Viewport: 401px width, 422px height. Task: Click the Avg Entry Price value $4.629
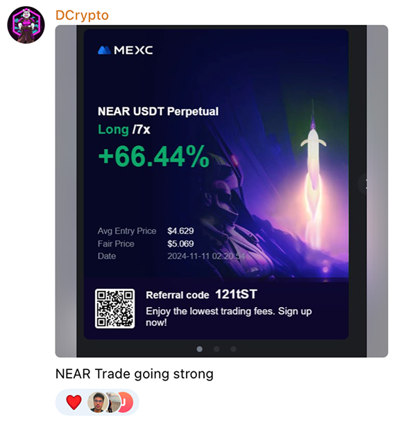click(180, 231)
